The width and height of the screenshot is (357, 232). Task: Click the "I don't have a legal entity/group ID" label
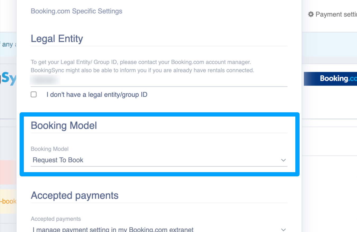click(x=97, y=95)
